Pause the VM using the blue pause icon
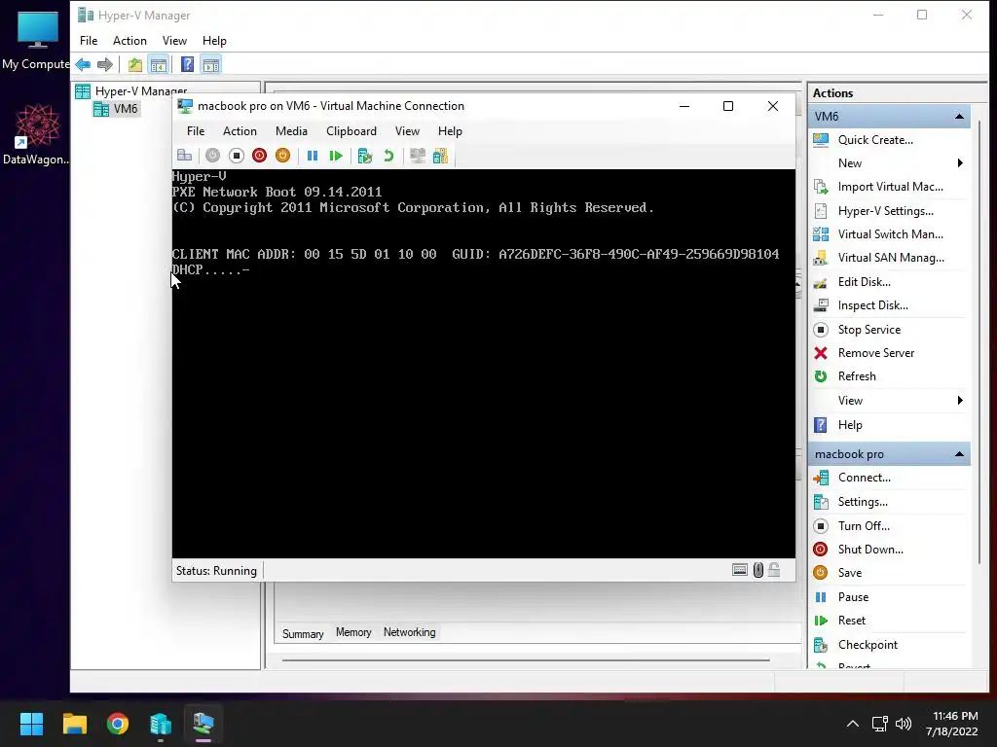The image size is (997, 747). 313,156
